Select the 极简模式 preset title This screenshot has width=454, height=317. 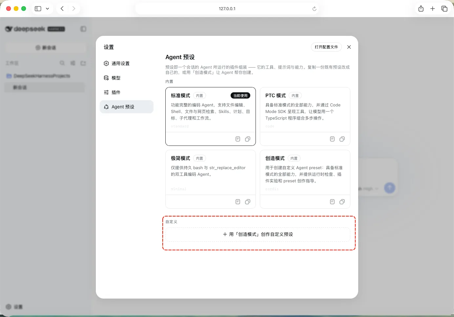click(180, 158)
